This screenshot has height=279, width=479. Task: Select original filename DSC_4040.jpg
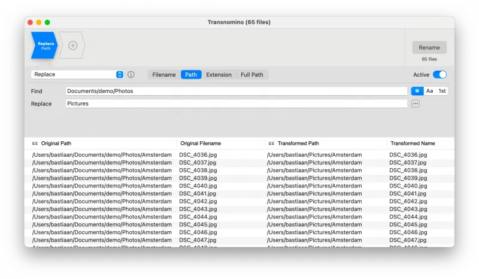point(198,186)
